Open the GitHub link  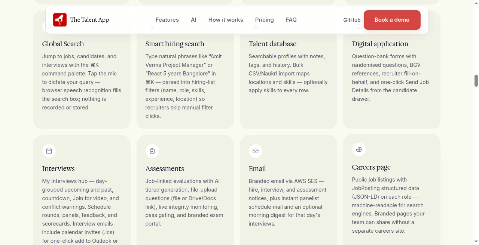pyautogui.click(x=352, y=20)
